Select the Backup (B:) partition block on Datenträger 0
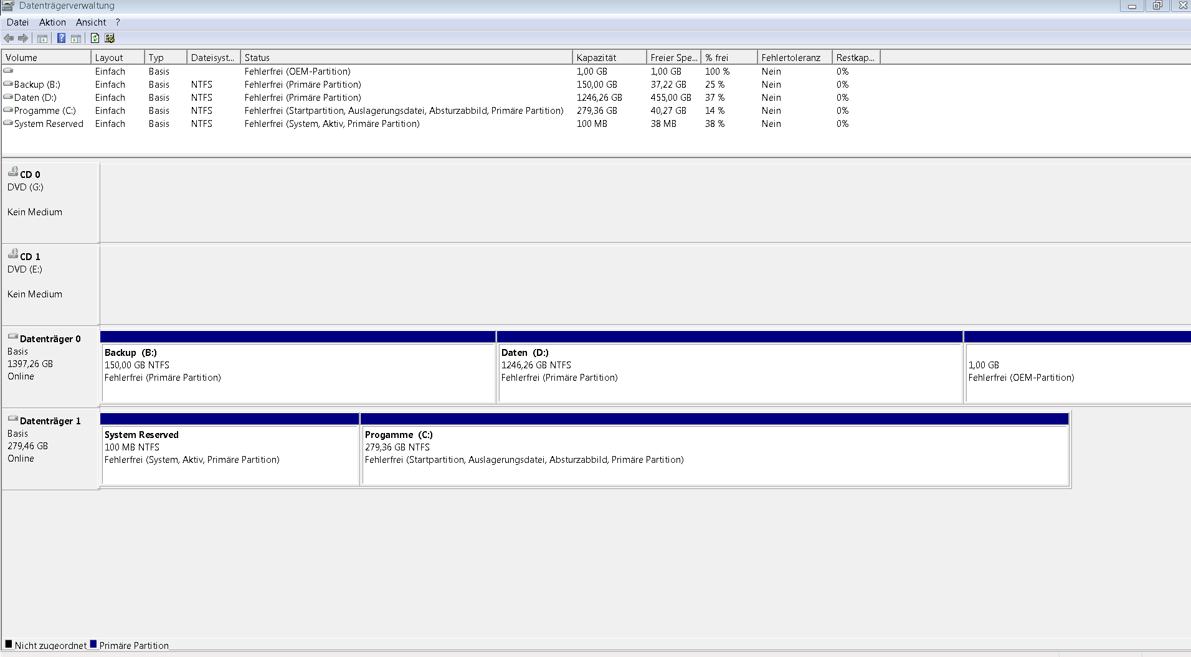The width and height of the screenshot is (1191, 657). pos(298,367)
